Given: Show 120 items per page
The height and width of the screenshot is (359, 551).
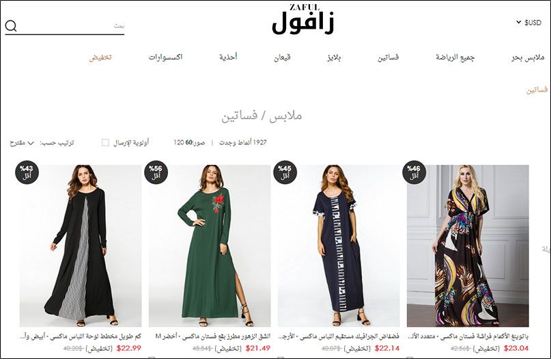Looking at the screenshot, I should point(178,142).
